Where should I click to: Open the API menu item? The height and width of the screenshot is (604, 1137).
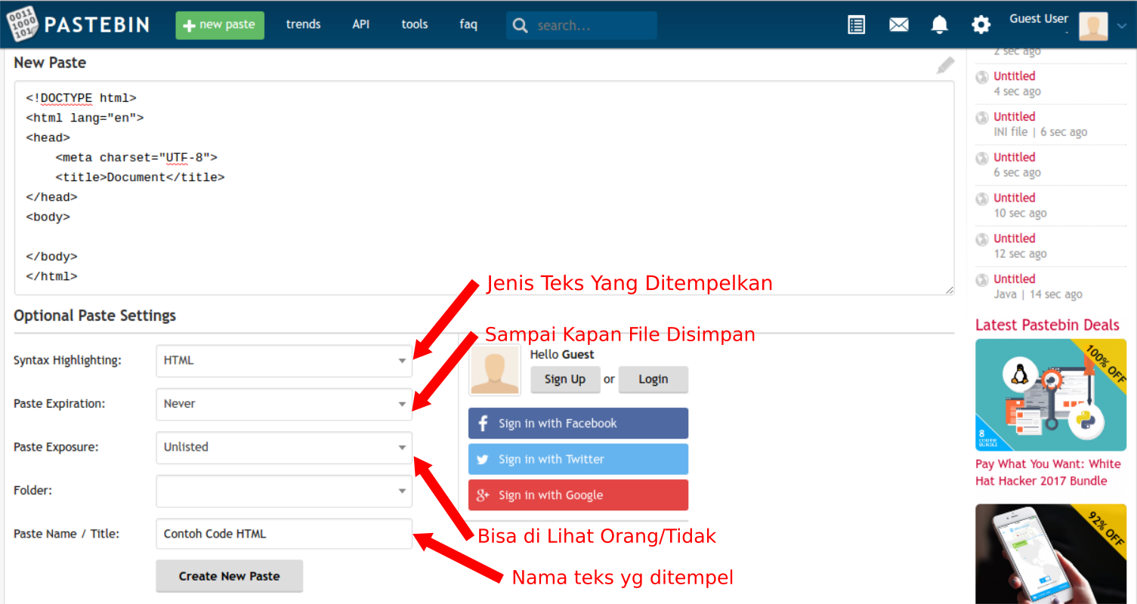(x=361, y=24)
